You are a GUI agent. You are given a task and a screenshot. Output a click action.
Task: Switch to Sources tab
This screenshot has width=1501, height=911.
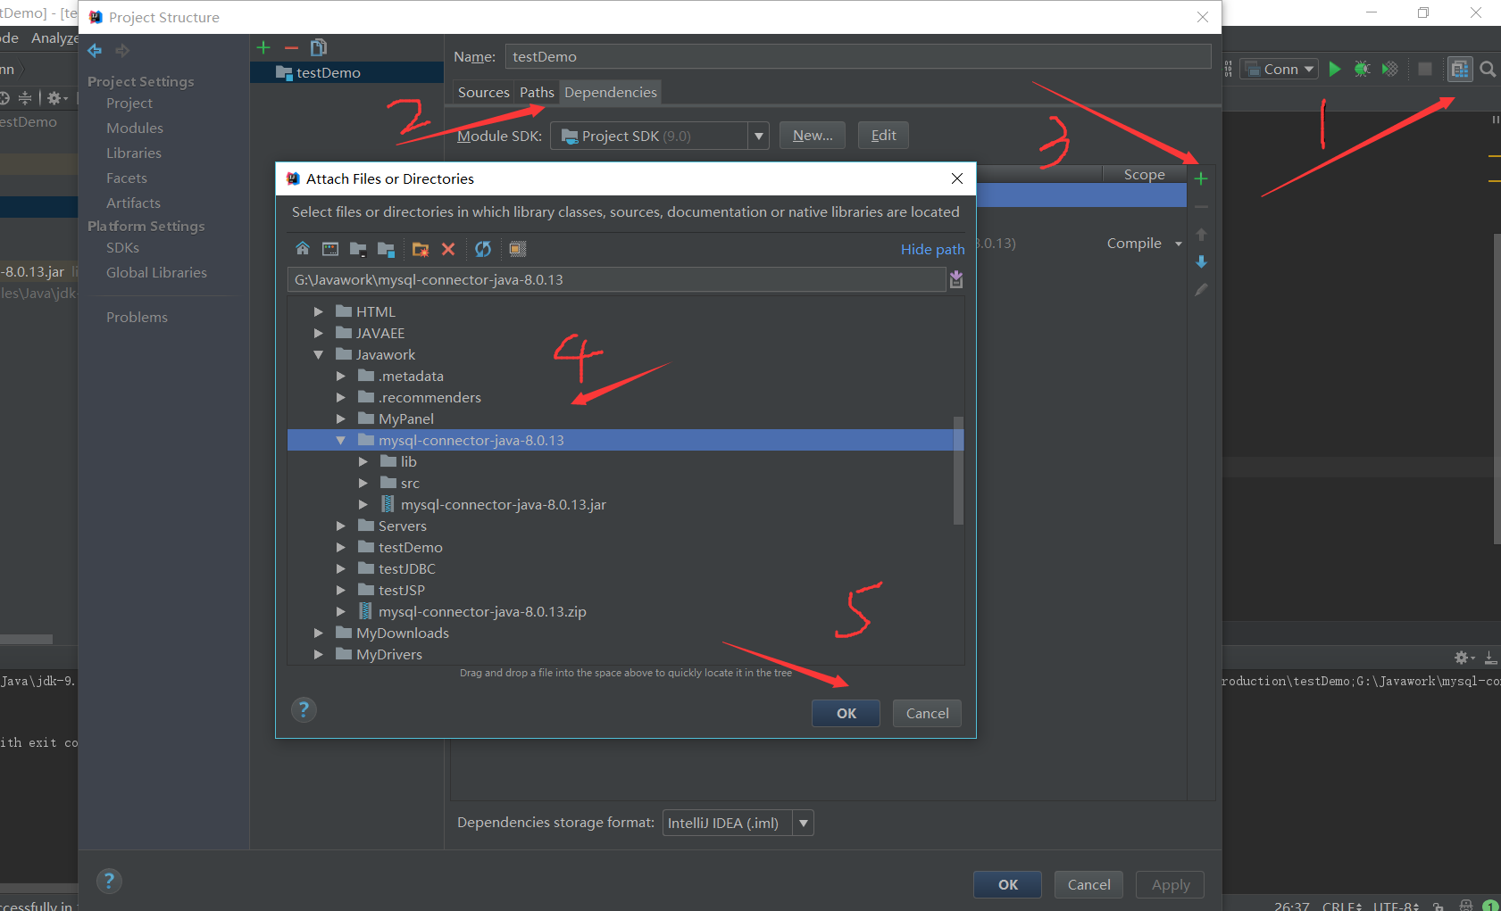(x=483, y=92)
